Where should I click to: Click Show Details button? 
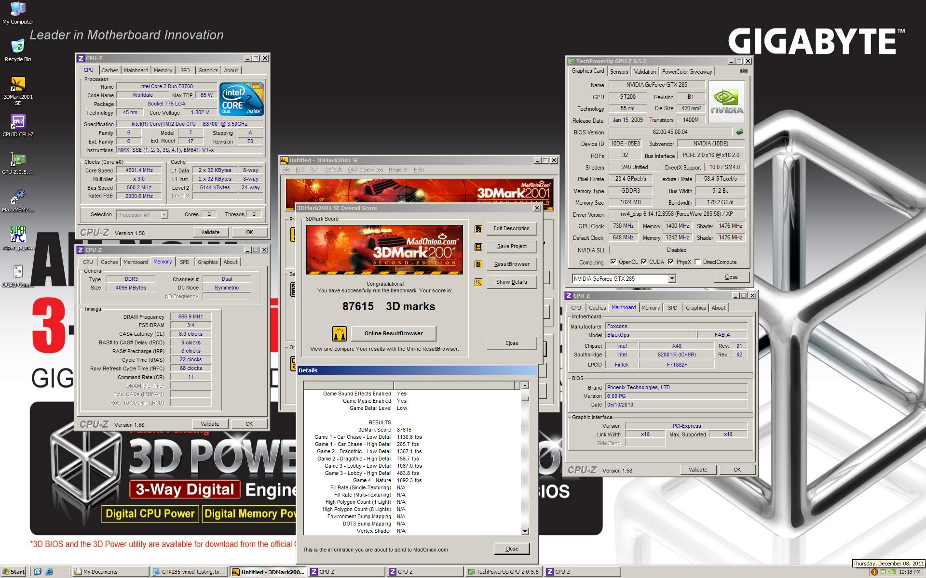tap(511, 282)
